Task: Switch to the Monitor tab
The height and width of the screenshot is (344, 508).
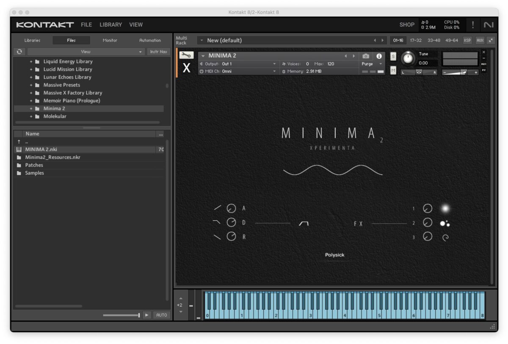Action: coord(110,40)
